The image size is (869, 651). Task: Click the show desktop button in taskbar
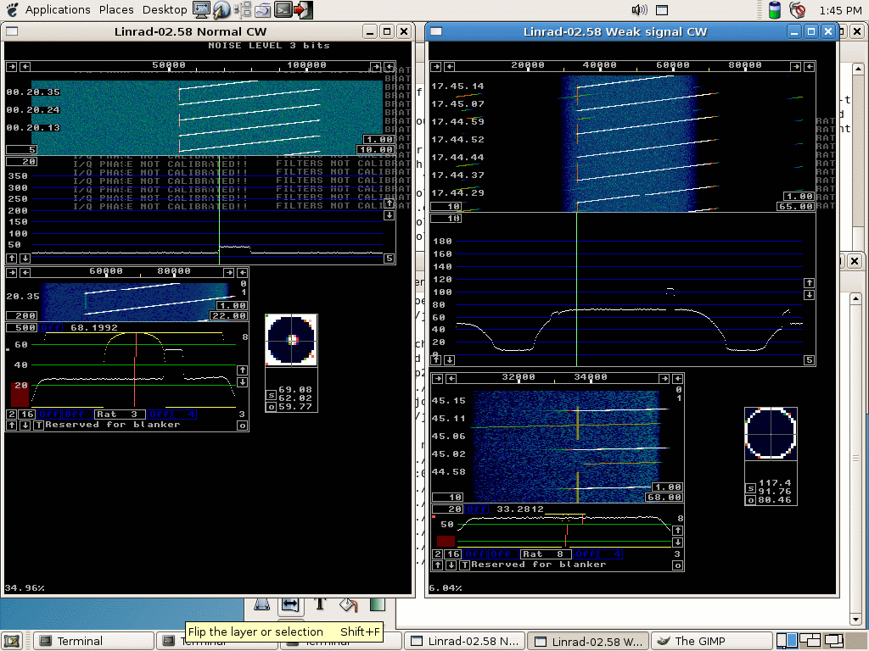12,641
